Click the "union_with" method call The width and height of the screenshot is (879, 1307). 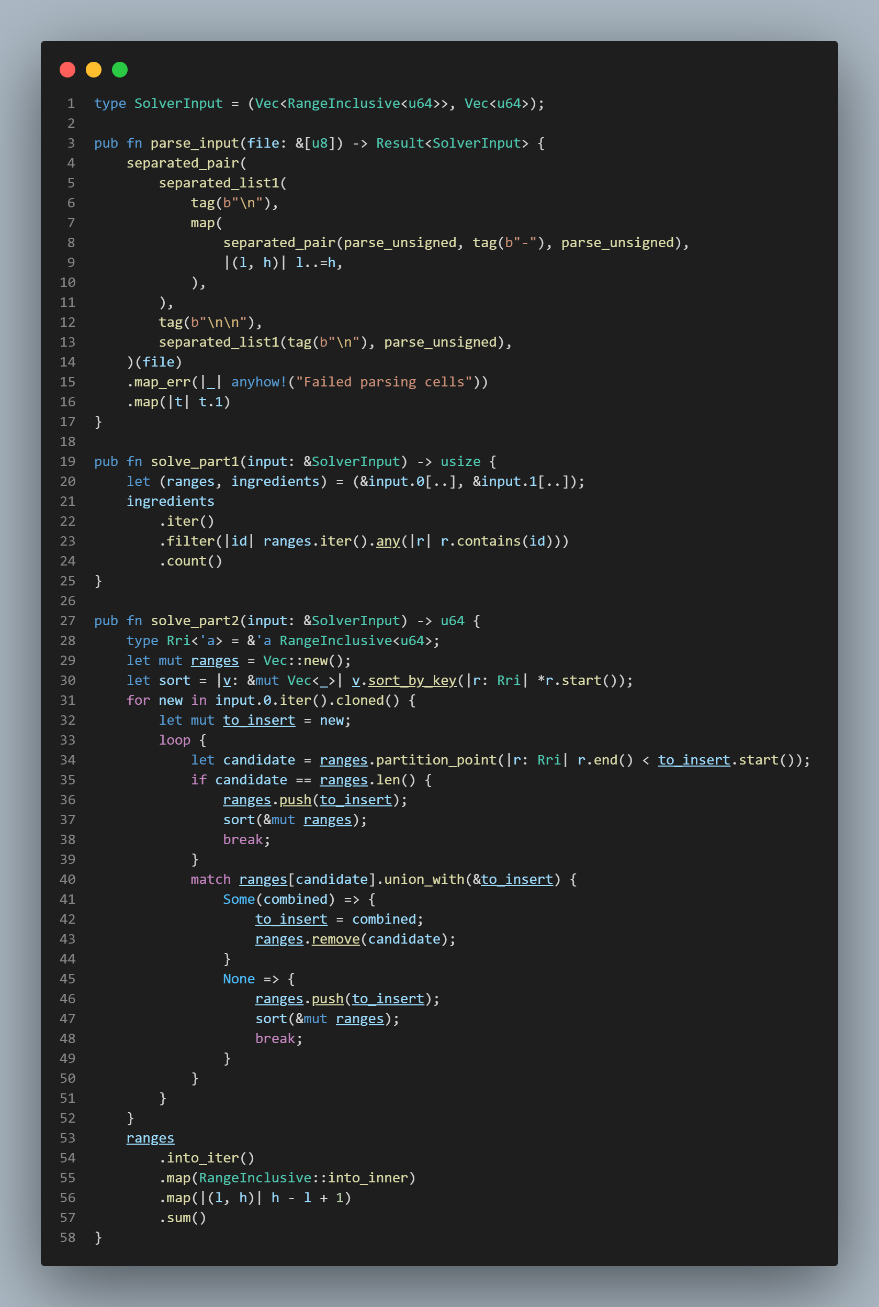[424, 879]
